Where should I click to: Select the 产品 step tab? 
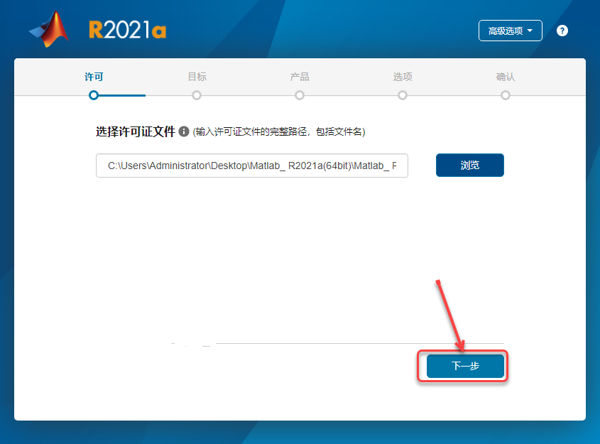[x=300, y=77]
